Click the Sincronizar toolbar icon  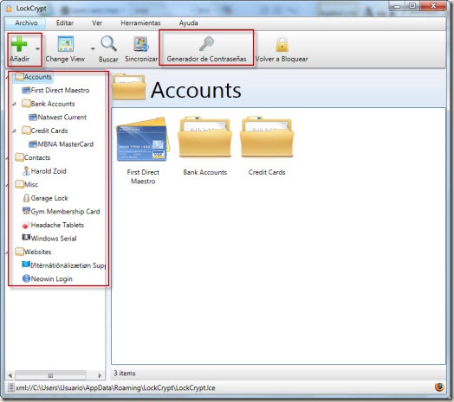[x=141, y=44]
